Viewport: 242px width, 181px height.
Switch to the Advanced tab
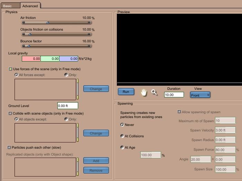coord(30,6)
